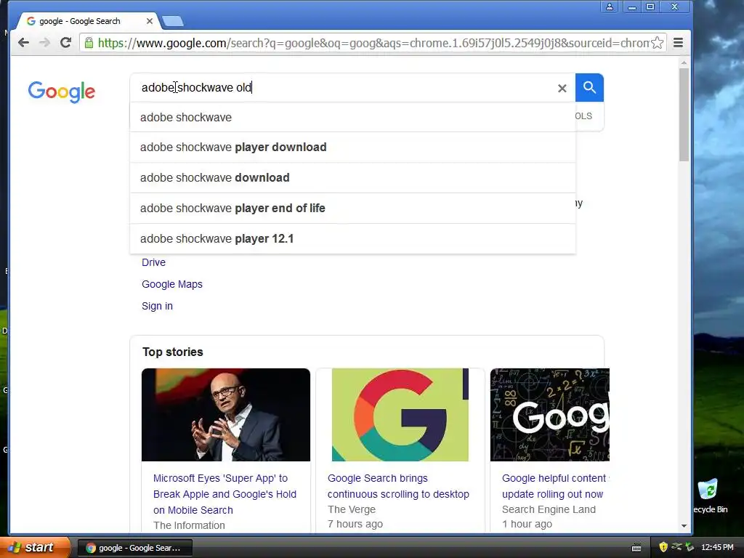Choose suggestion 'adobe shockwave'

[x=352, y=117]
